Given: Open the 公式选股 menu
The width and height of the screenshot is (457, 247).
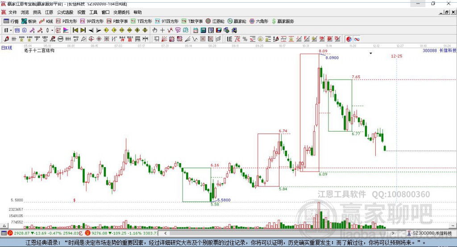Looking at the screenshot, I should (65, 12).
